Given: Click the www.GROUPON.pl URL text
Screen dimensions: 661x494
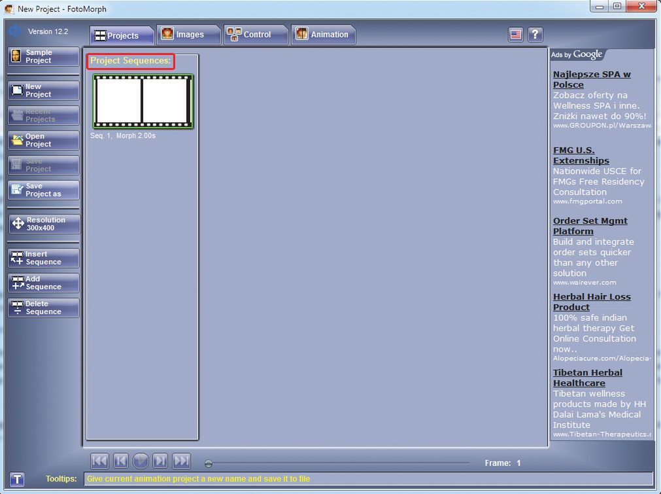Looking at the screenshot, I should click(602, 125).
